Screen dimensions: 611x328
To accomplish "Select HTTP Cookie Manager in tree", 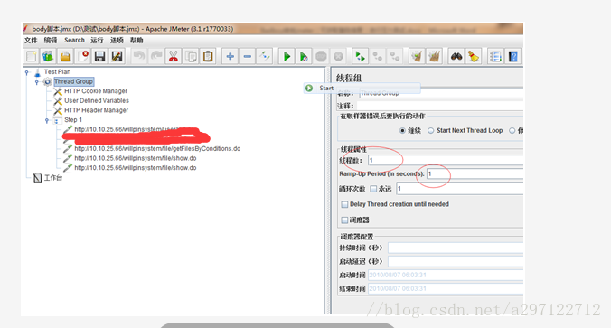I will pos(96,90).
